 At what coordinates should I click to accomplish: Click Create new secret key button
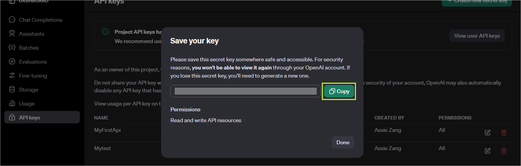coord(477,2)
